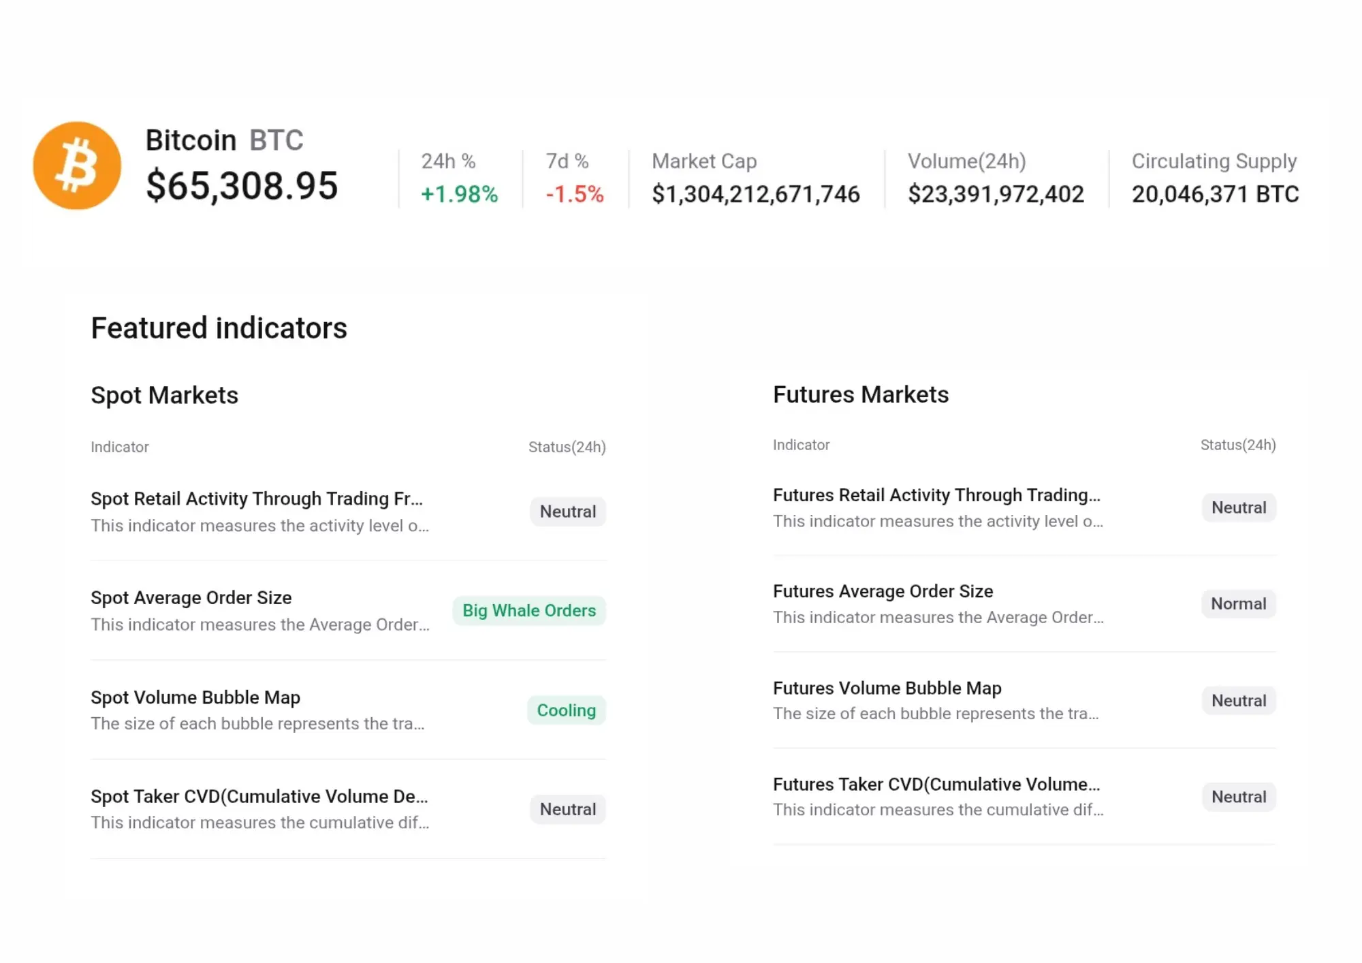The height and width of the screenshot is (963, 1362).
Task: Click the Featured indicators heading
Action: click(x=219, y=328)
